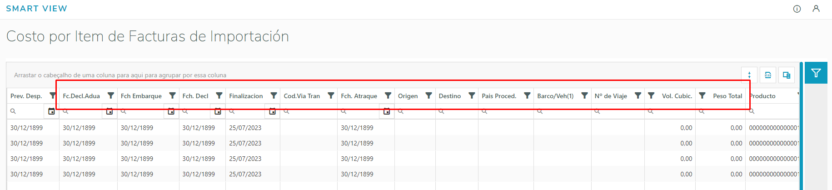This screenshot has width=832, height=190.
Task: Click the Barco/Veh(1) column filter funnel
Action: [x=584, y=95]
